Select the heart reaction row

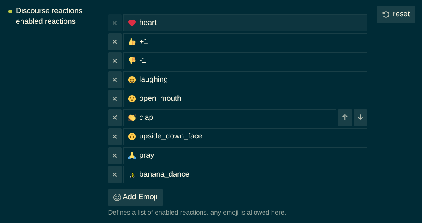(x=245, y=23)
